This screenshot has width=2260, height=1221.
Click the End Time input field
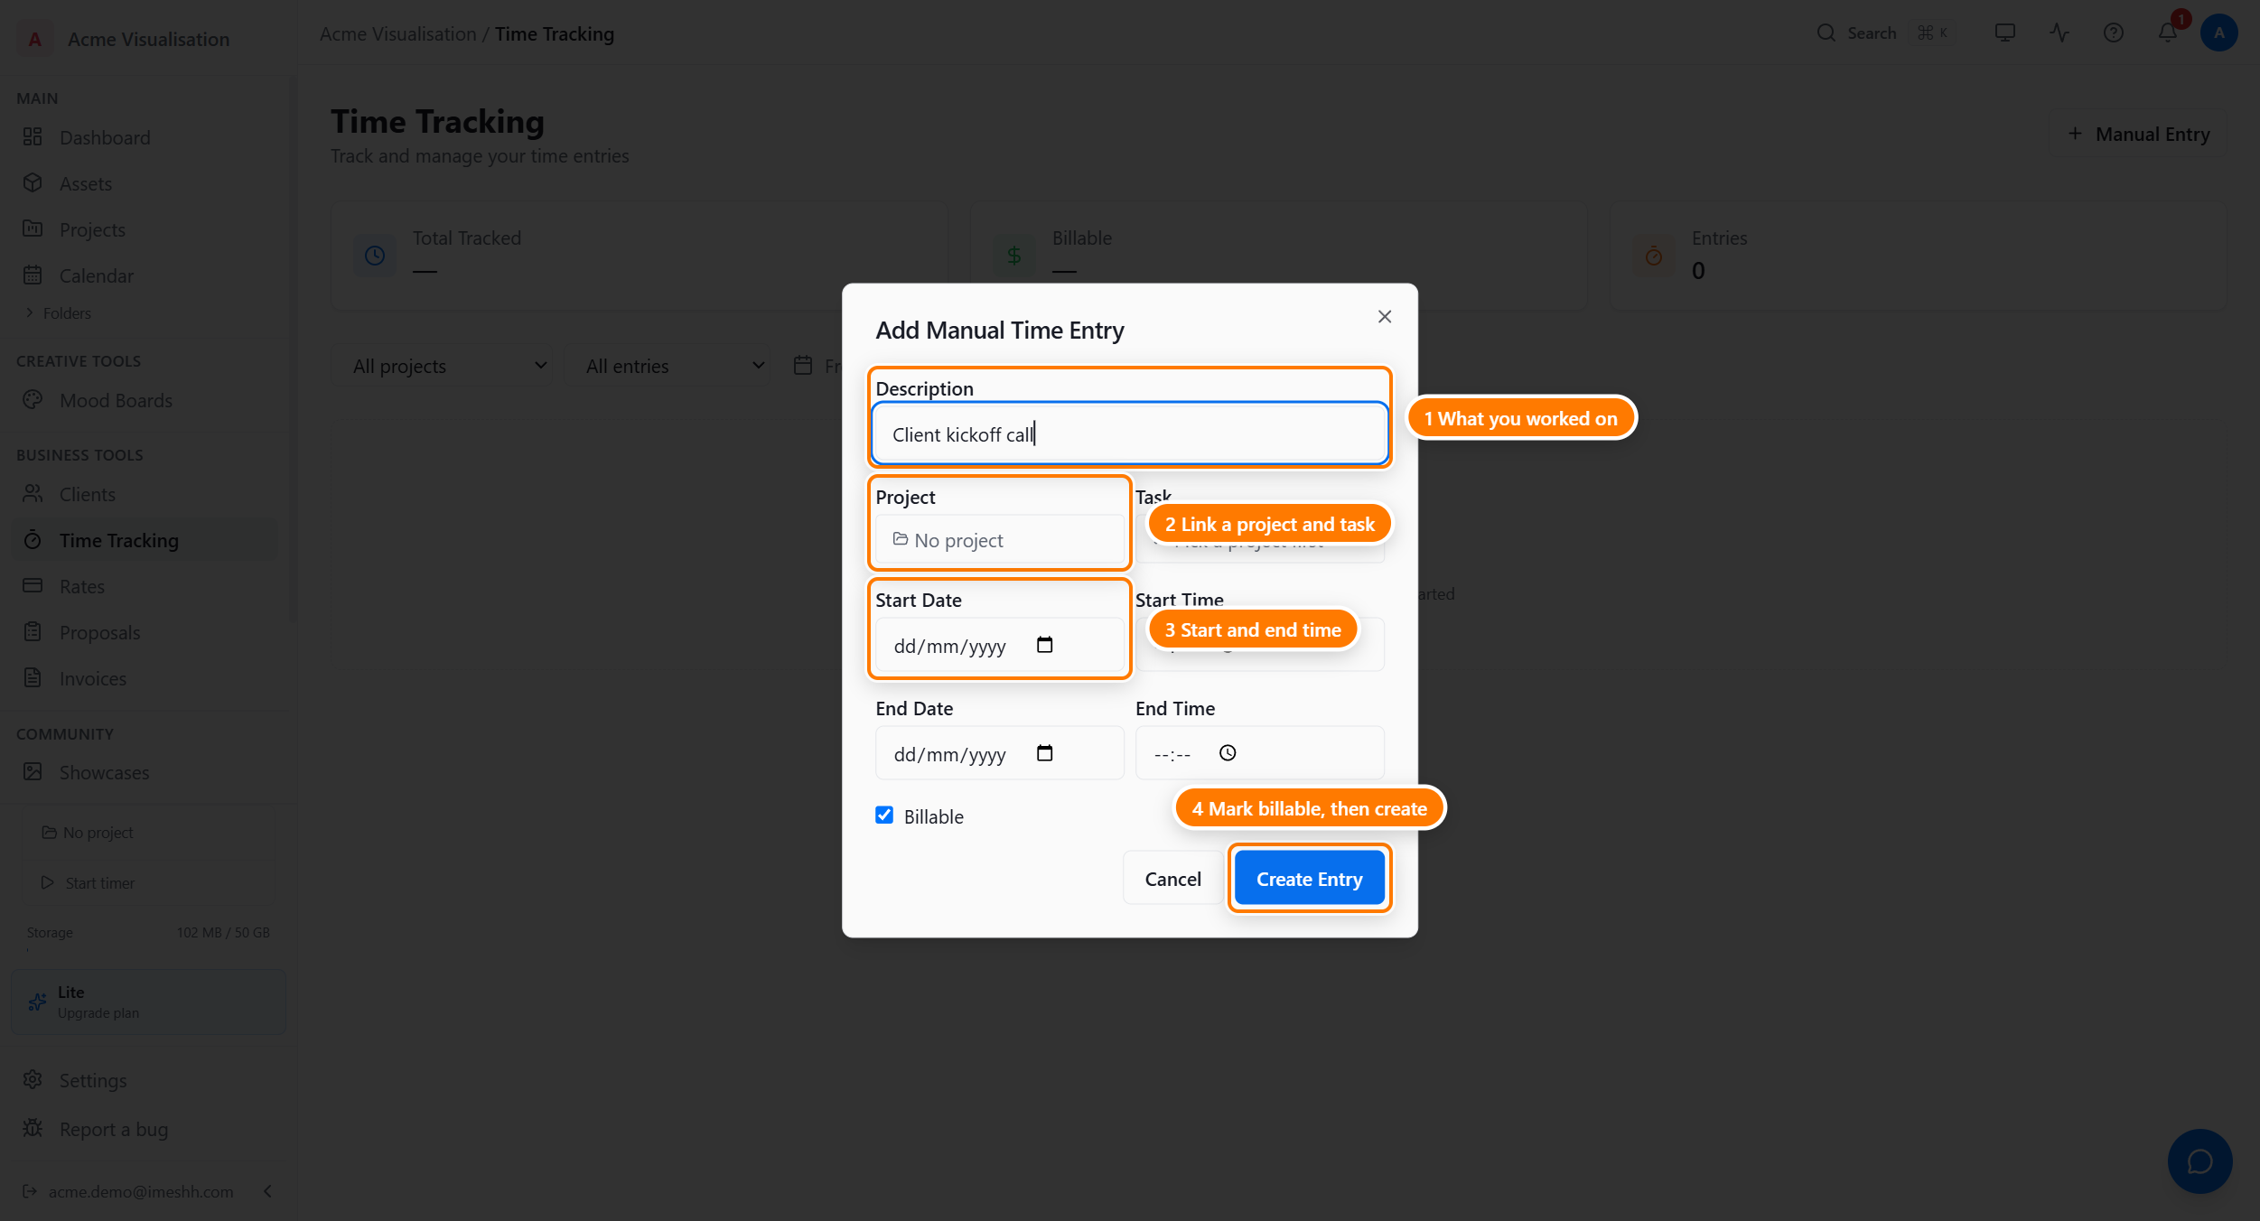click(x=1259, y=754)
